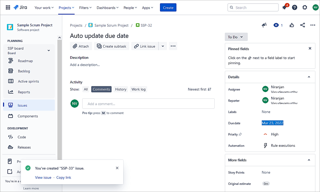Viewport: 320px width, 192px height.
Task: Open the app switcher grid icon
Action: (x=8, y=7)
